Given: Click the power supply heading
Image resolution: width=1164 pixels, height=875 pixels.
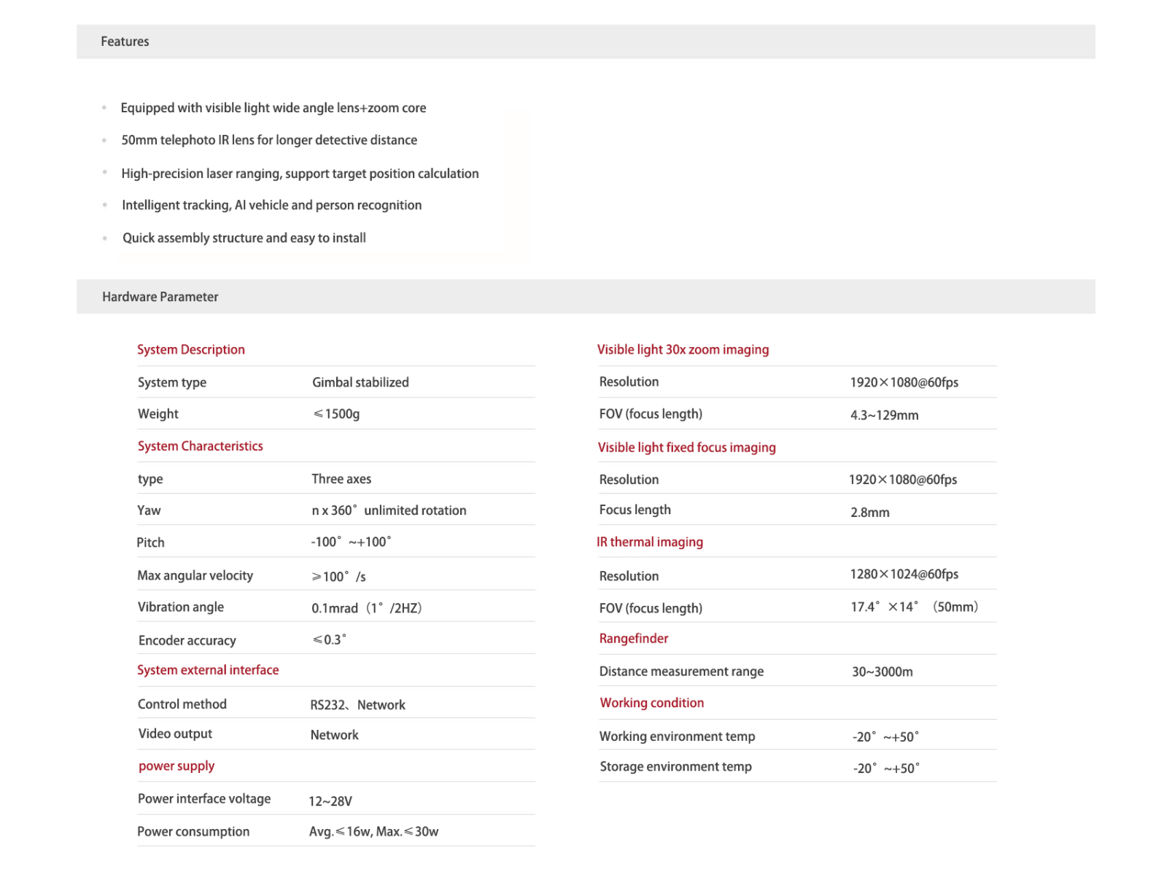Looking at the screenshot, I should [176, 766].
